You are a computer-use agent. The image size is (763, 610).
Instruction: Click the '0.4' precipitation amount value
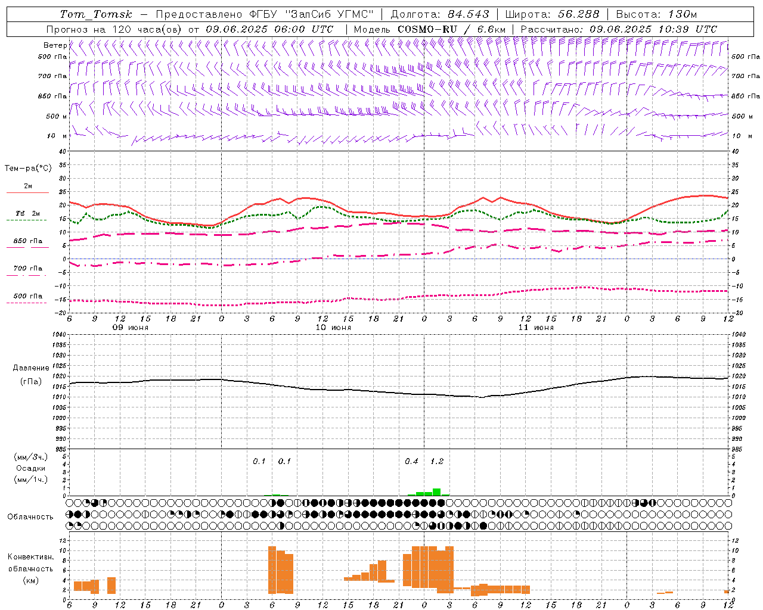[x=411, y=462]
